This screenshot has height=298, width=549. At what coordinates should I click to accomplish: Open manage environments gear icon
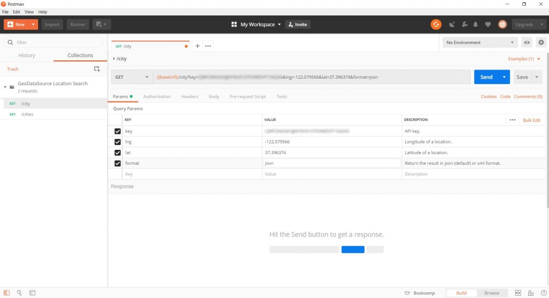tap(541, 42)
